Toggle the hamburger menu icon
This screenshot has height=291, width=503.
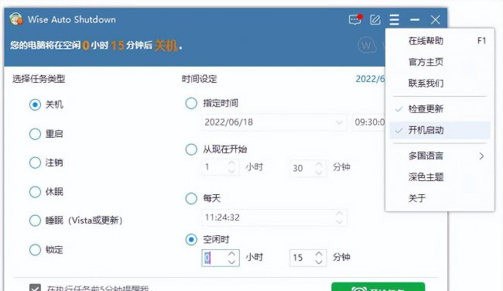(x=394, y=19)
